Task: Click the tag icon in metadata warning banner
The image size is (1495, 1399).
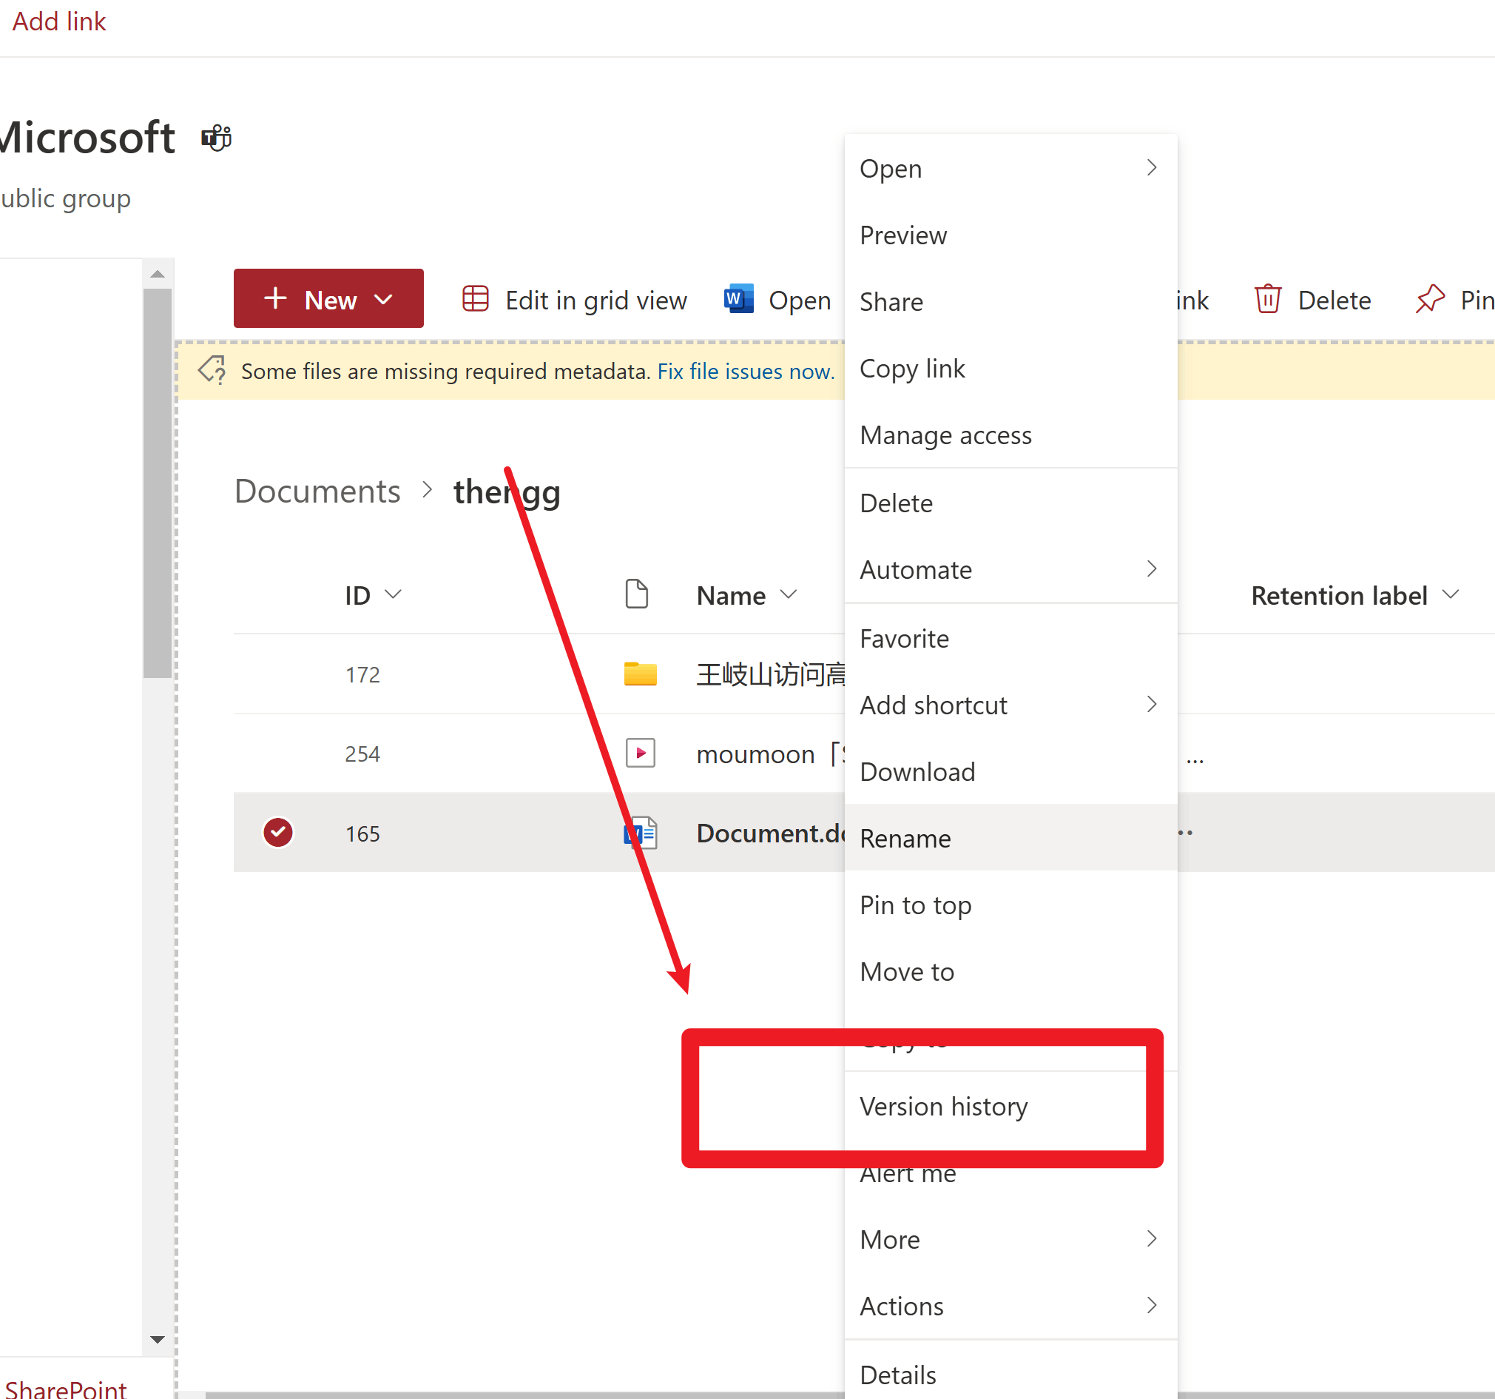Action: [212, 370]
